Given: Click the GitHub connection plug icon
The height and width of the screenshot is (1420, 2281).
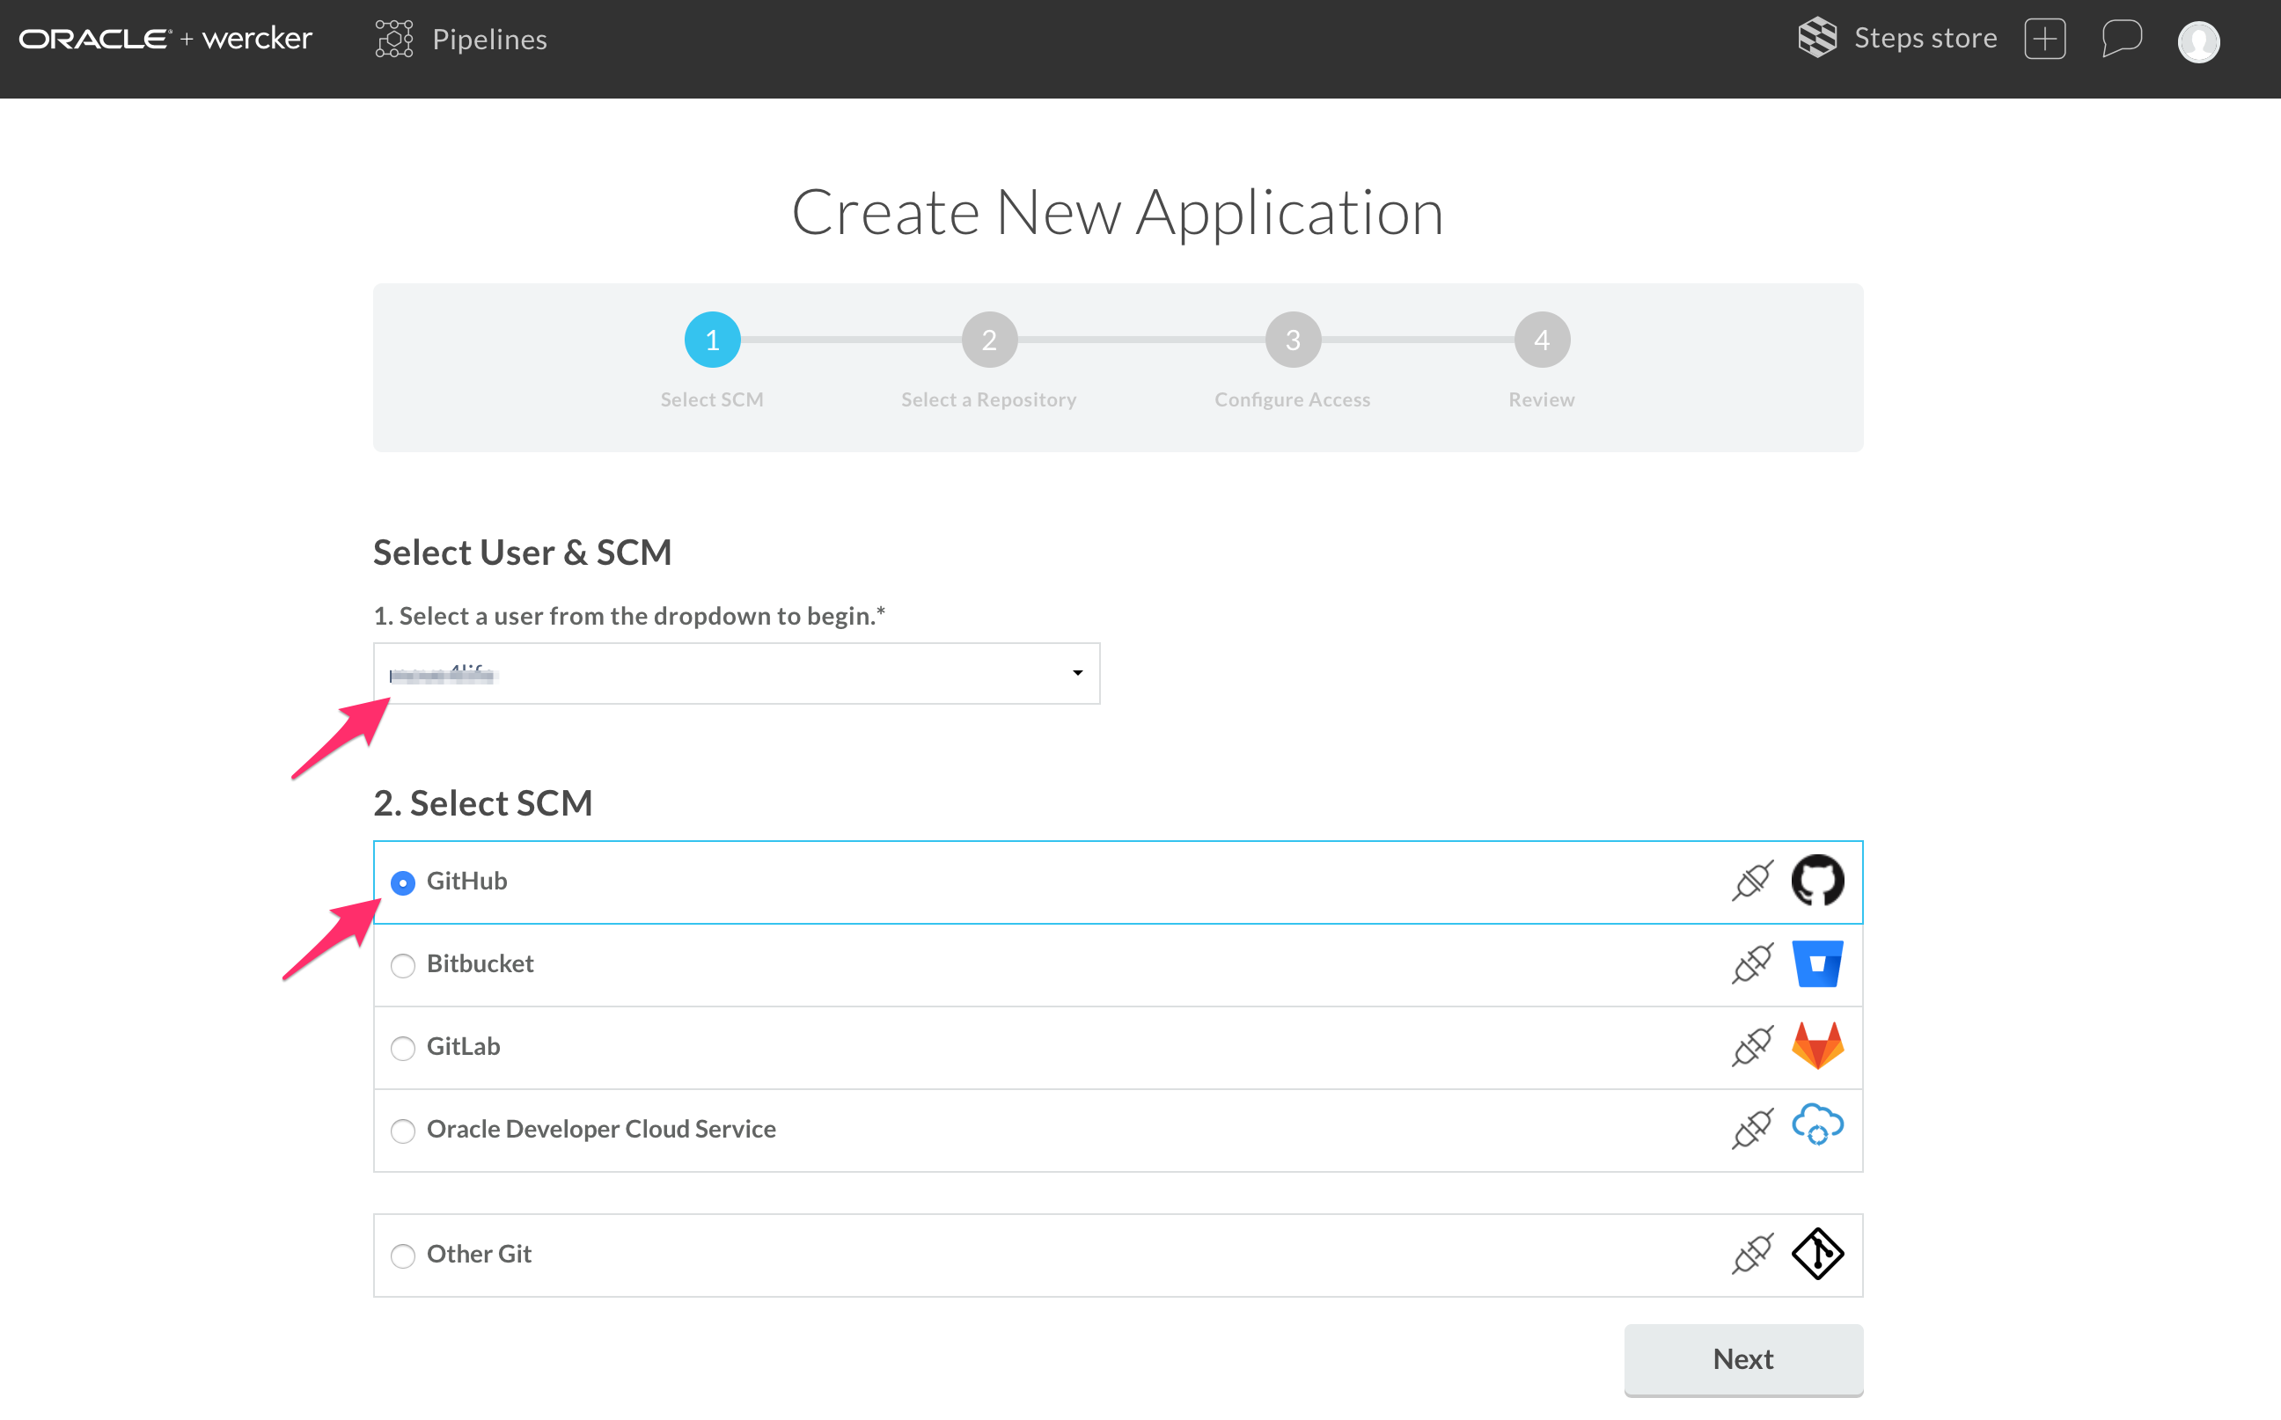Looking at the screenshot, I should [1752, 880].
